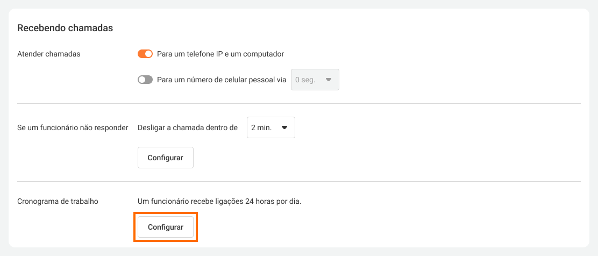Click the divider line below 'Atender chamadas' section

pos(299,103)
